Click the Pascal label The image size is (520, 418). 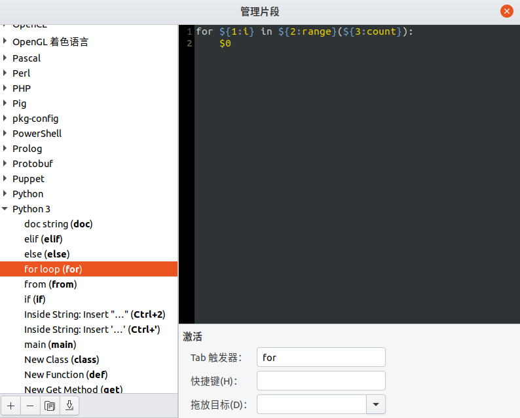[27, 58]
